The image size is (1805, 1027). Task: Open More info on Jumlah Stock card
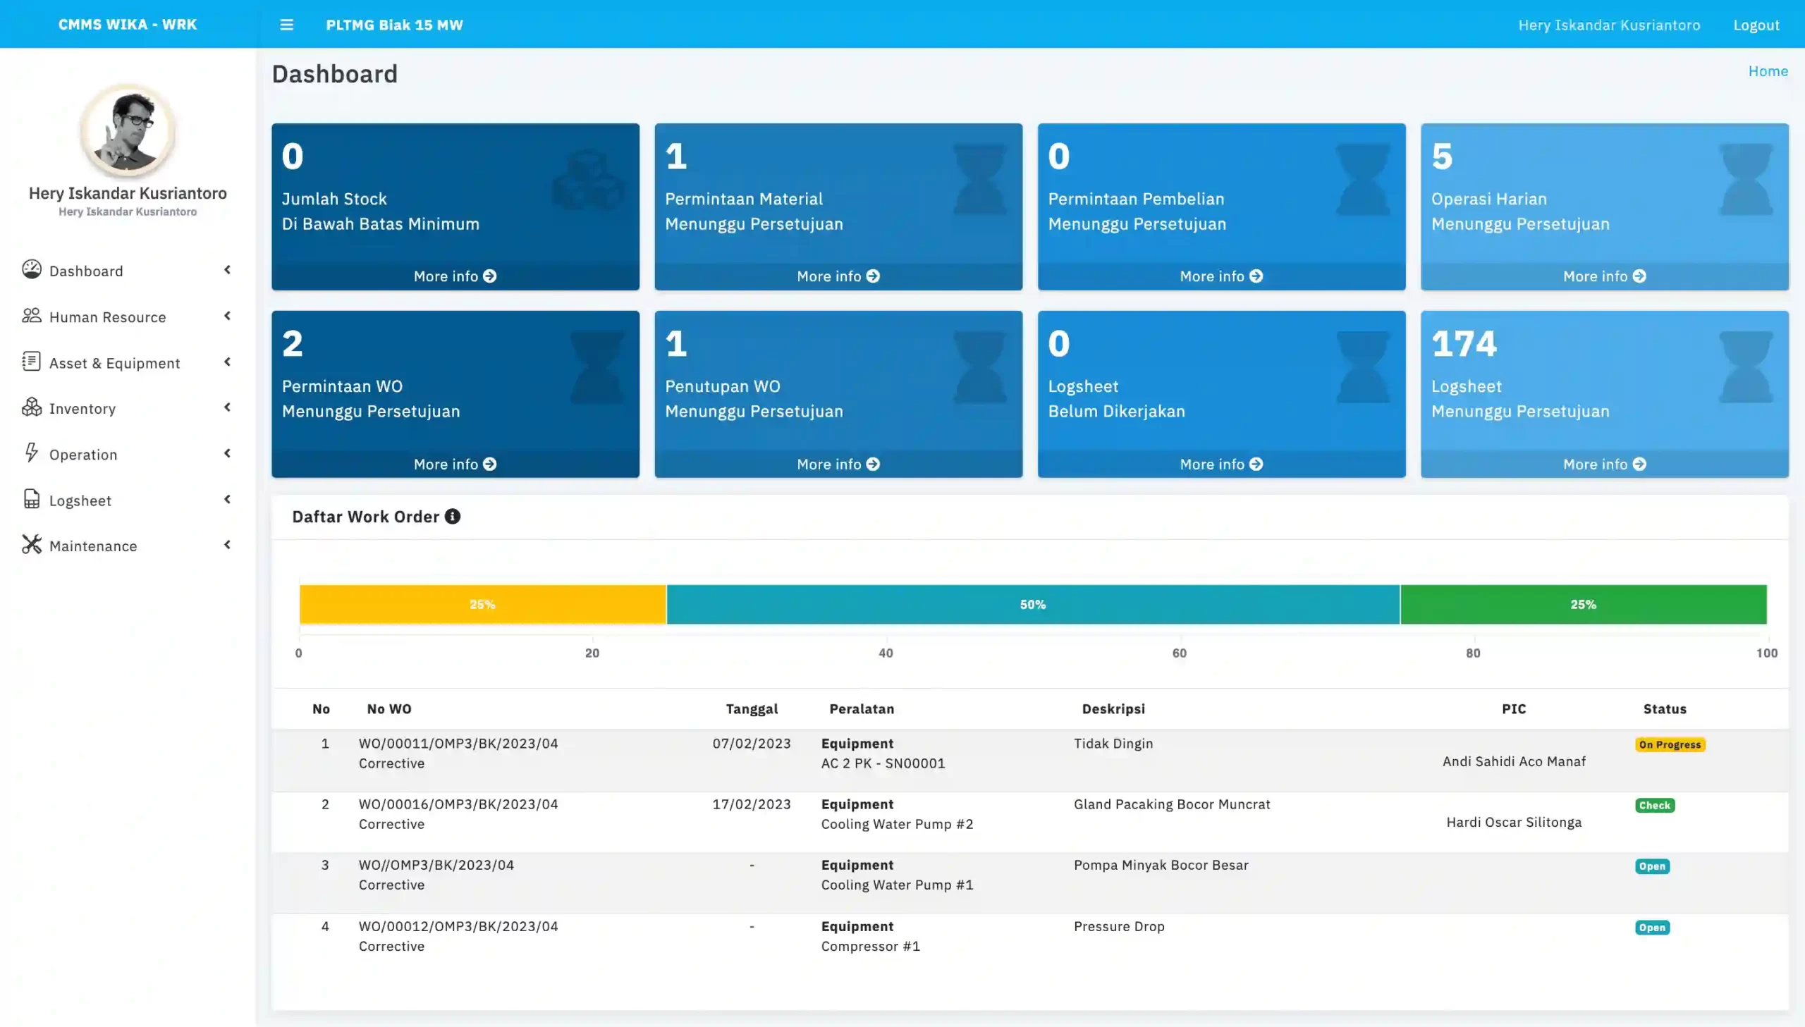coord(455,276)
